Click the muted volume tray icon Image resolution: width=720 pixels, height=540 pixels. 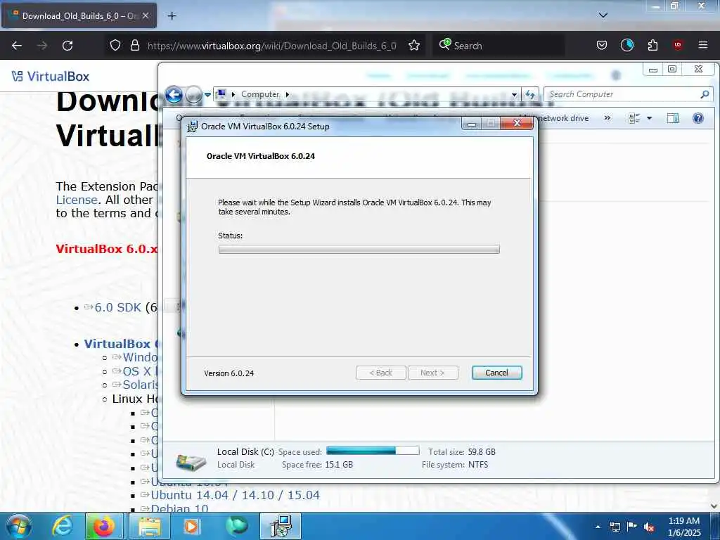coord(649,527)
